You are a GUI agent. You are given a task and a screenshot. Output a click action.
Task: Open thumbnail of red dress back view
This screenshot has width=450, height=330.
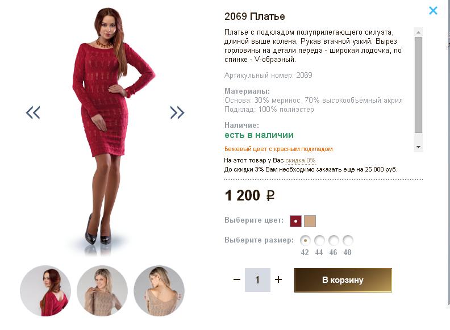tap(45, 291)
